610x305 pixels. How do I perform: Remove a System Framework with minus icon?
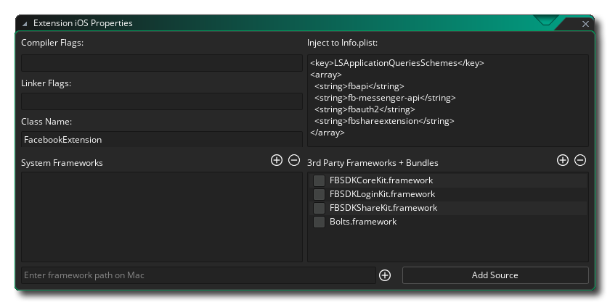(x=294, y=160)
